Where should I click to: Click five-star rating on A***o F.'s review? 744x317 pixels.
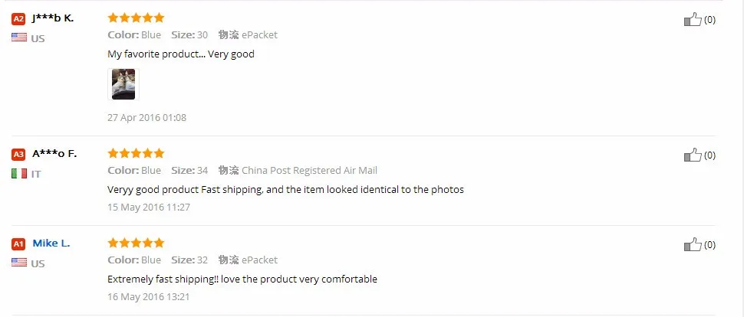coord(136,153)
